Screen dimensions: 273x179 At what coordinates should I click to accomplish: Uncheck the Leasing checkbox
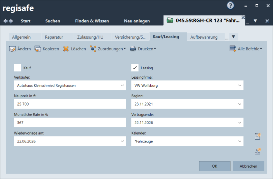pyautogui.click(x=135, y=68)
